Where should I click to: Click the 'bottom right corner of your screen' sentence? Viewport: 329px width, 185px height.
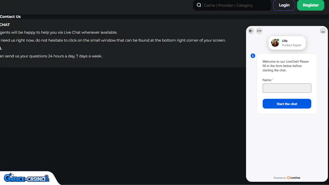[113, 40]
